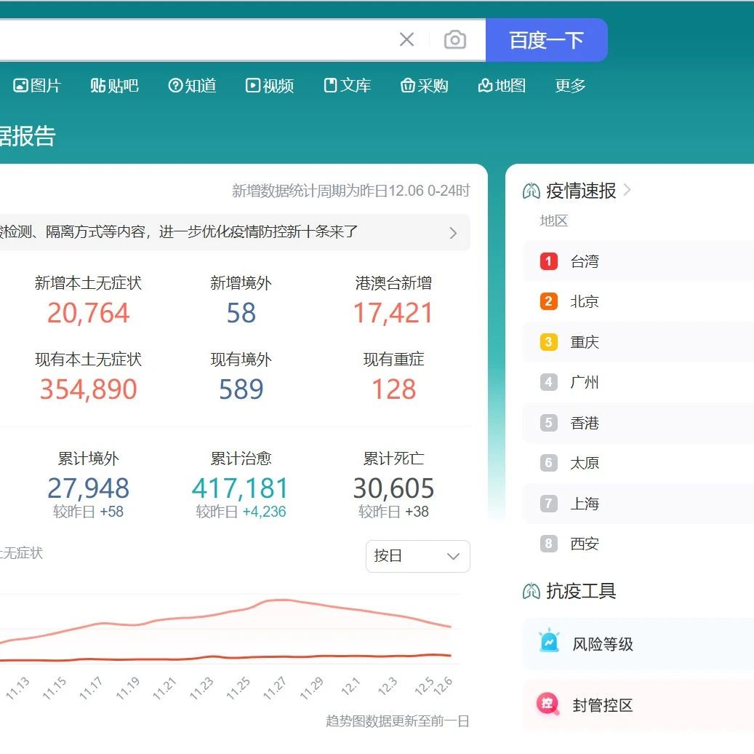Open the 北京 region epidemic report
Image resolution: width=754 pixels, height=754 pixels.
pos(584,301)
